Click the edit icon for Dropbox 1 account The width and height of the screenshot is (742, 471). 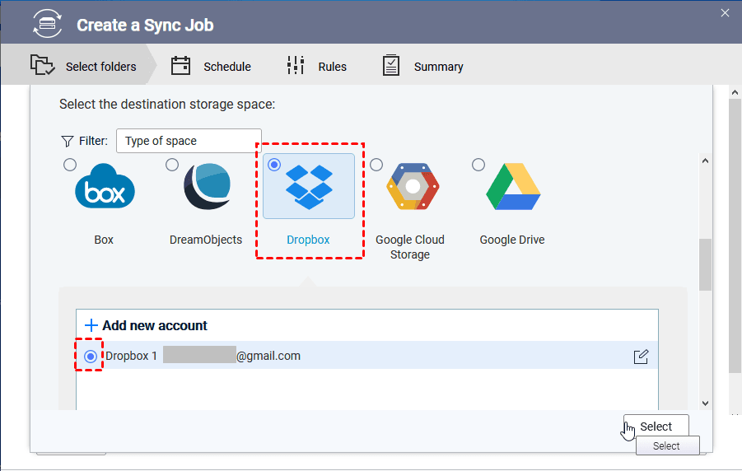click(641, 357)
